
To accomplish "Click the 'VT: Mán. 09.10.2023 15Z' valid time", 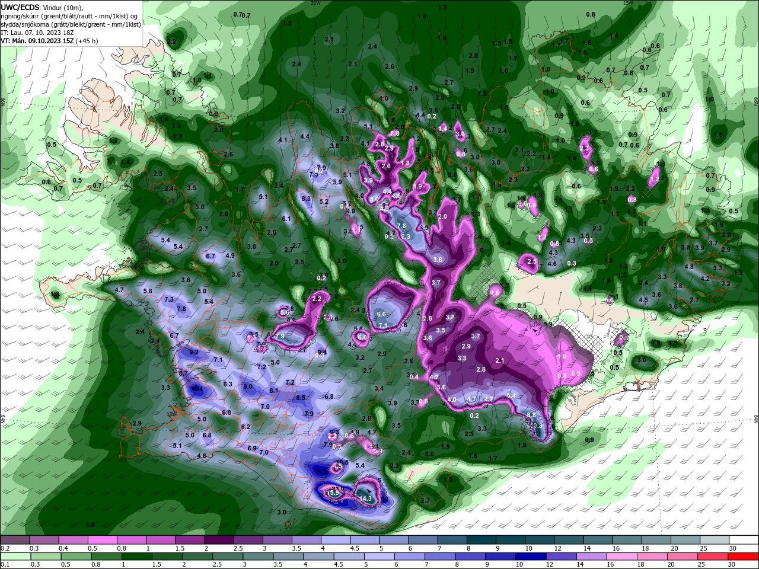I will click(x=37, y=41).
